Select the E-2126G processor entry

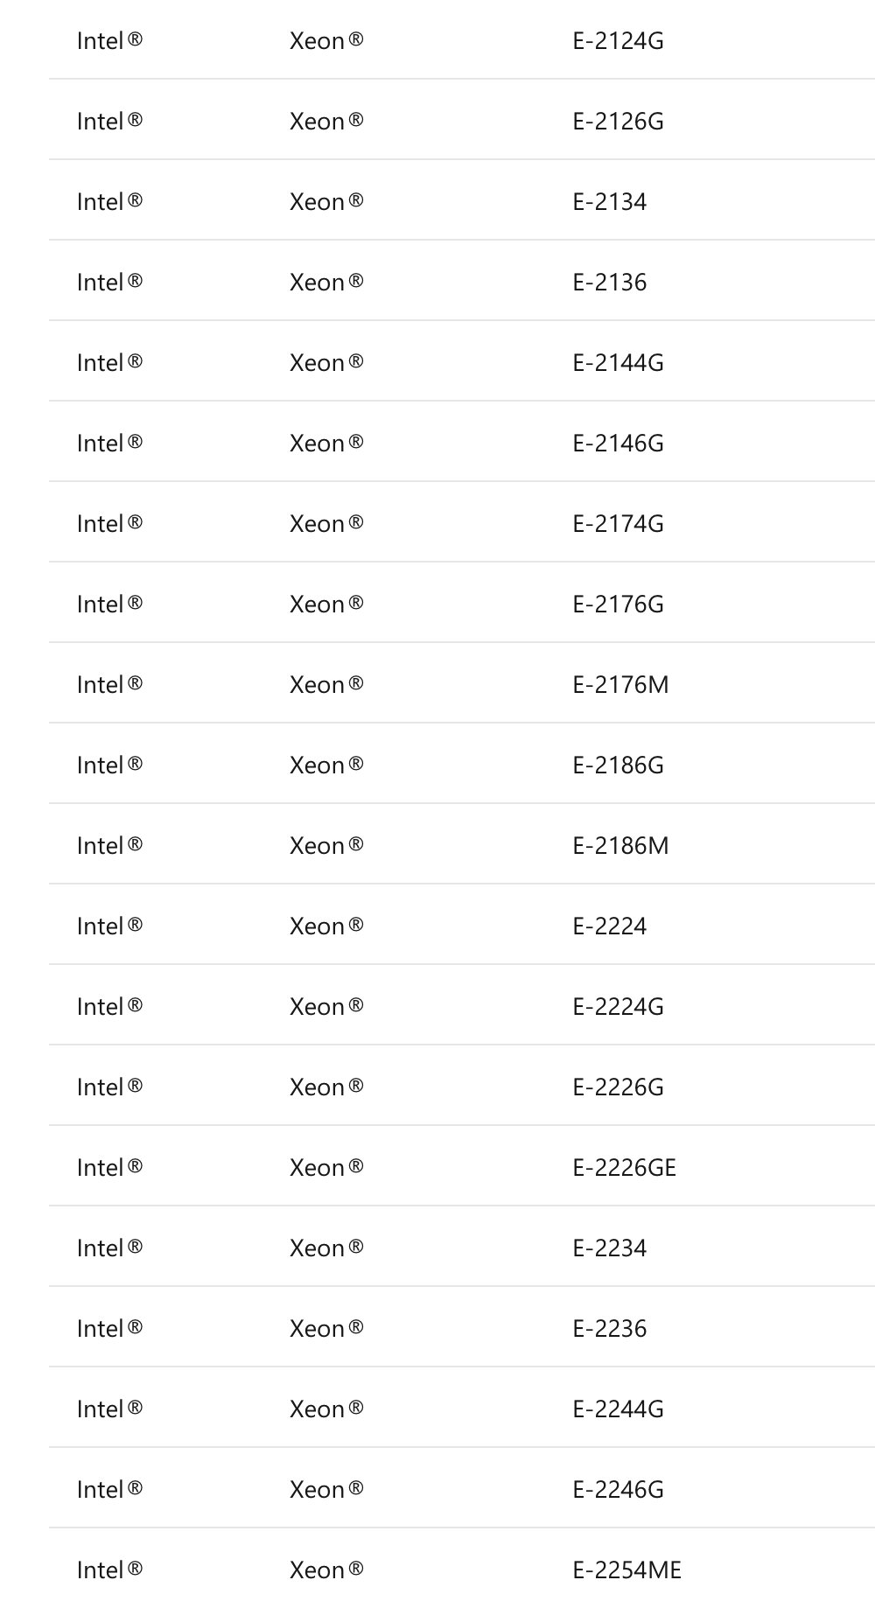pos(618,122)
